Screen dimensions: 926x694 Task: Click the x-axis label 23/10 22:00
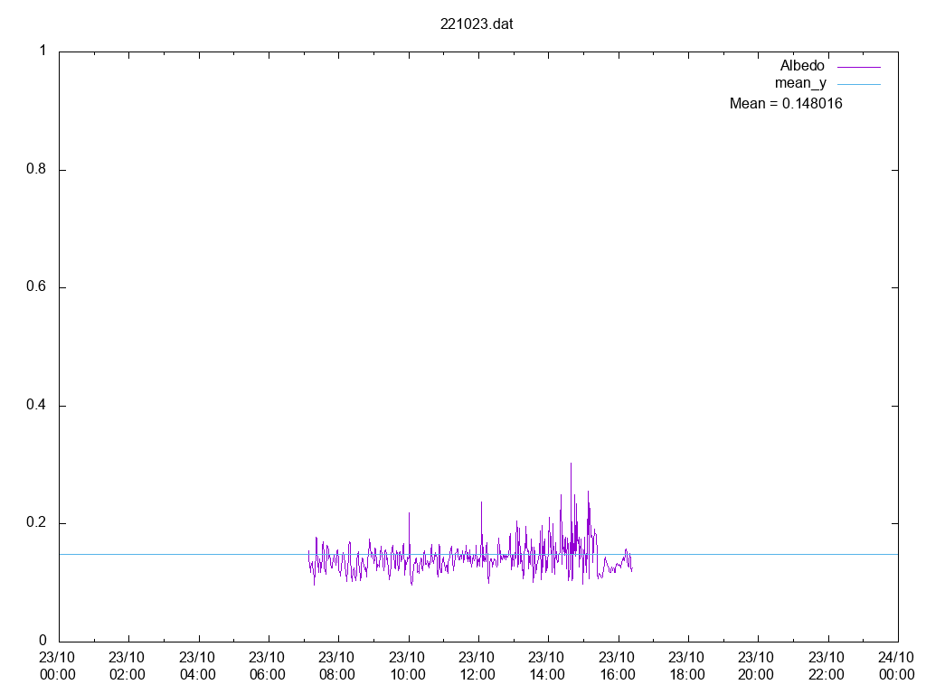827,666
